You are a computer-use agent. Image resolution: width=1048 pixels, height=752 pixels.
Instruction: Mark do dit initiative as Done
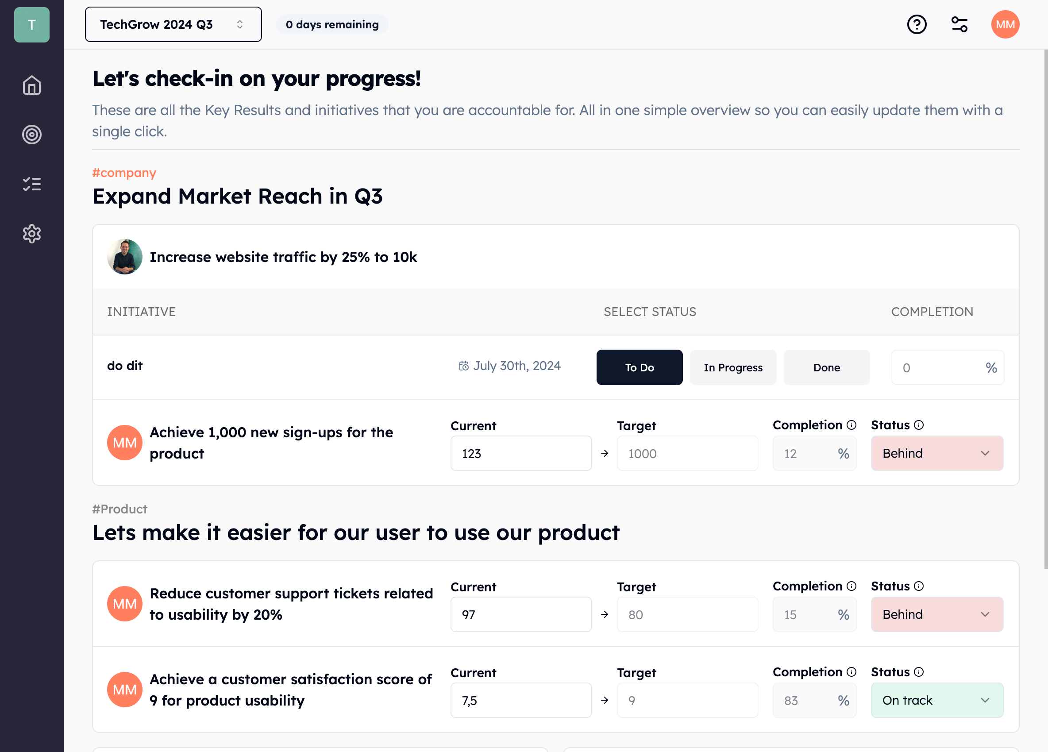coord(826,367)
